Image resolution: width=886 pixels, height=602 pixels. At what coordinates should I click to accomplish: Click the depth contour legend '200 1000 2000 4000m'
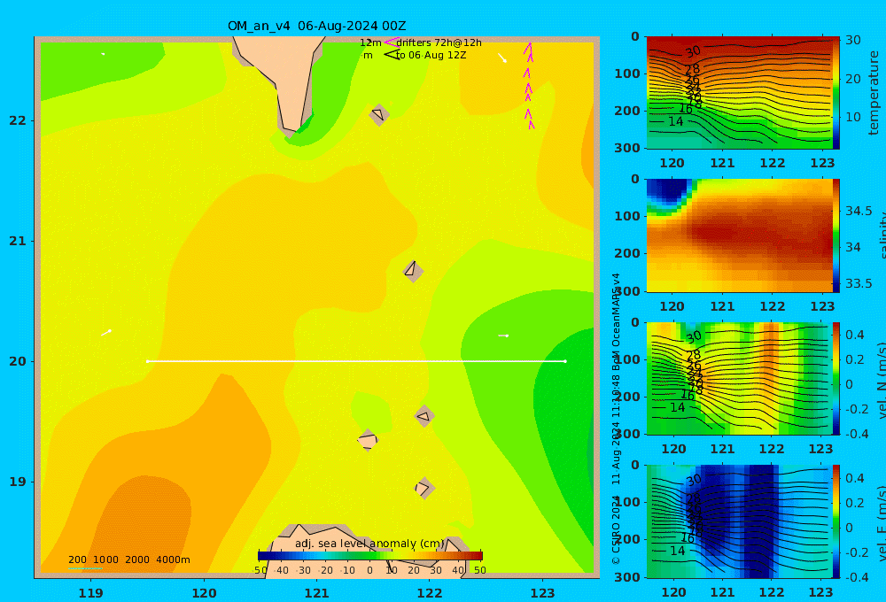tap(128, 560)
